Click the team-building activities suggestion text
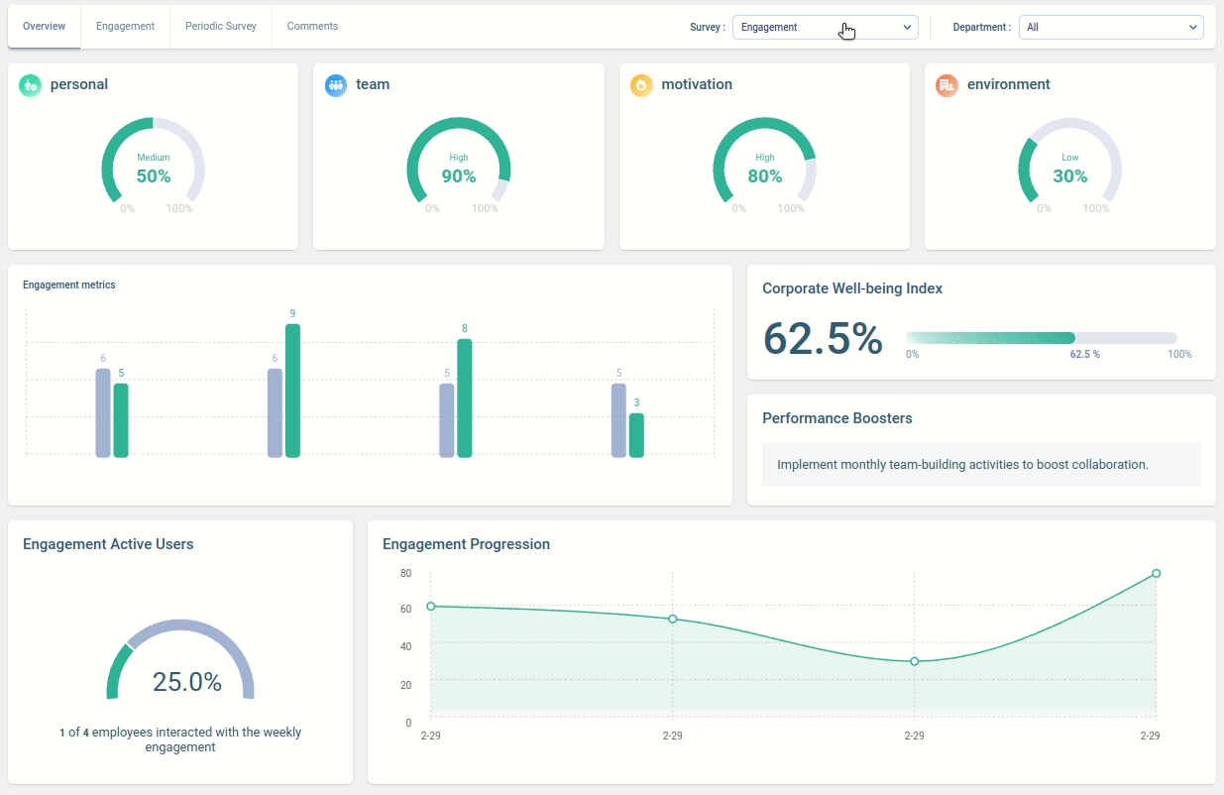1224x795 pixels. click(x=962, y=464)
